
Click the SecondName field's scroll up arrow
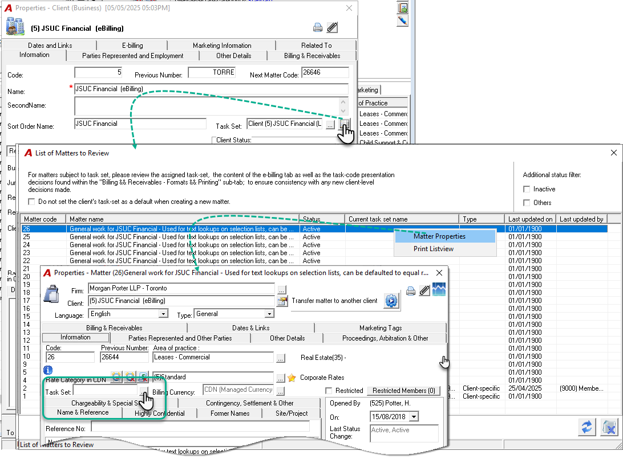tap(343, 102)
